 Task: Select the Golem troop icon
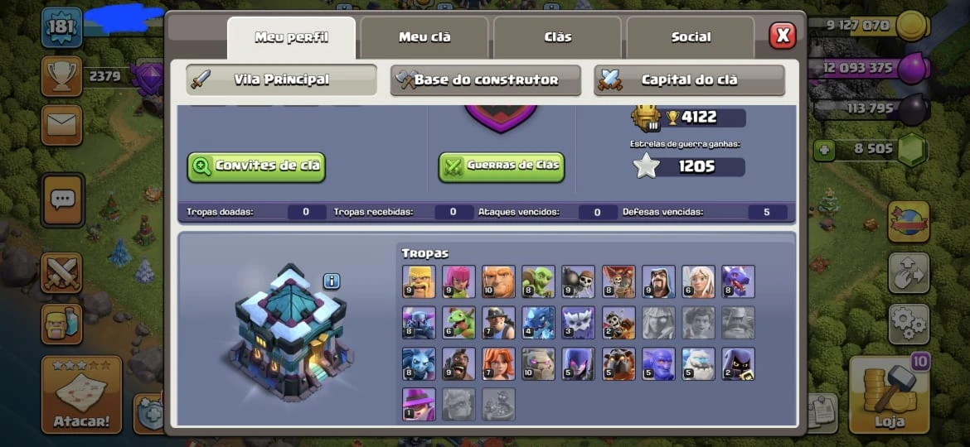(x=538, y=363)
